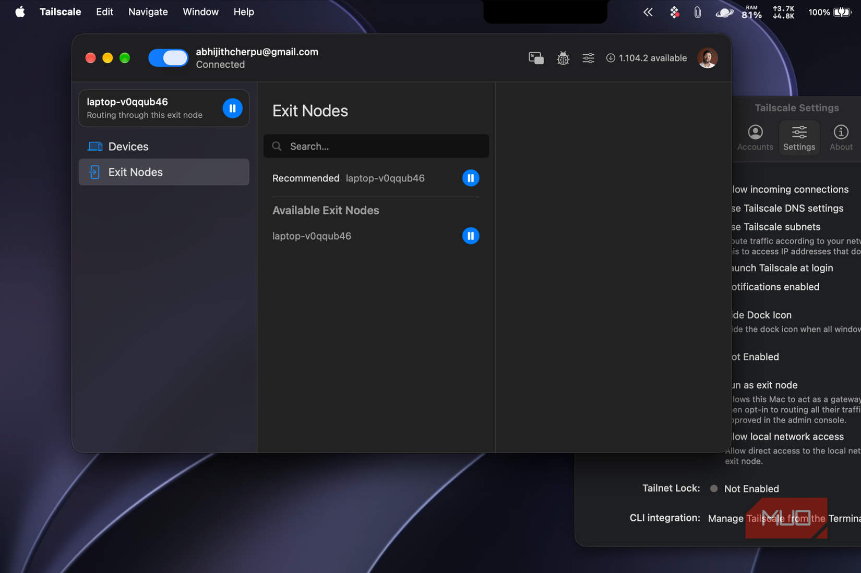Click the planet icon in menu bar
Image resolution: width=861 pixels, height=573 pixels.
(x=724, y=12)
